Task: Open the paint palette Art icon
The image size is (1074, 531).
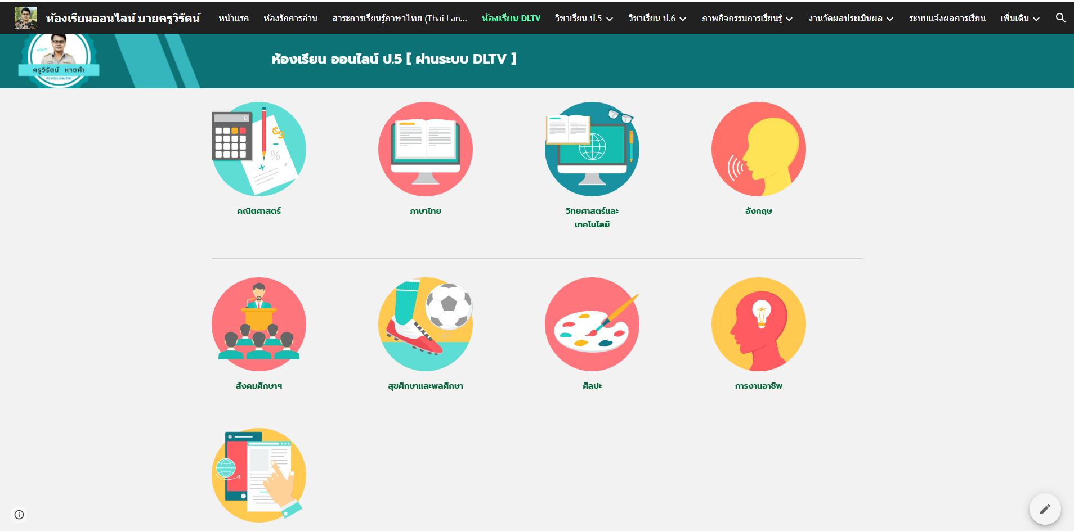Action: 592,324
